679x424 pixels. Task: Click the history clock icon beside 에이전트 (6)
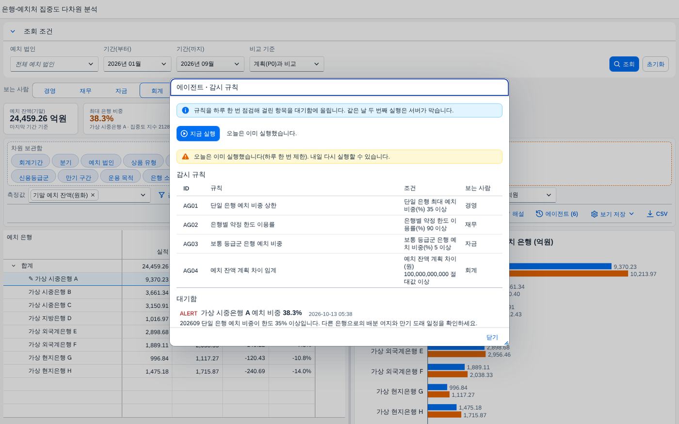point(539,214)
